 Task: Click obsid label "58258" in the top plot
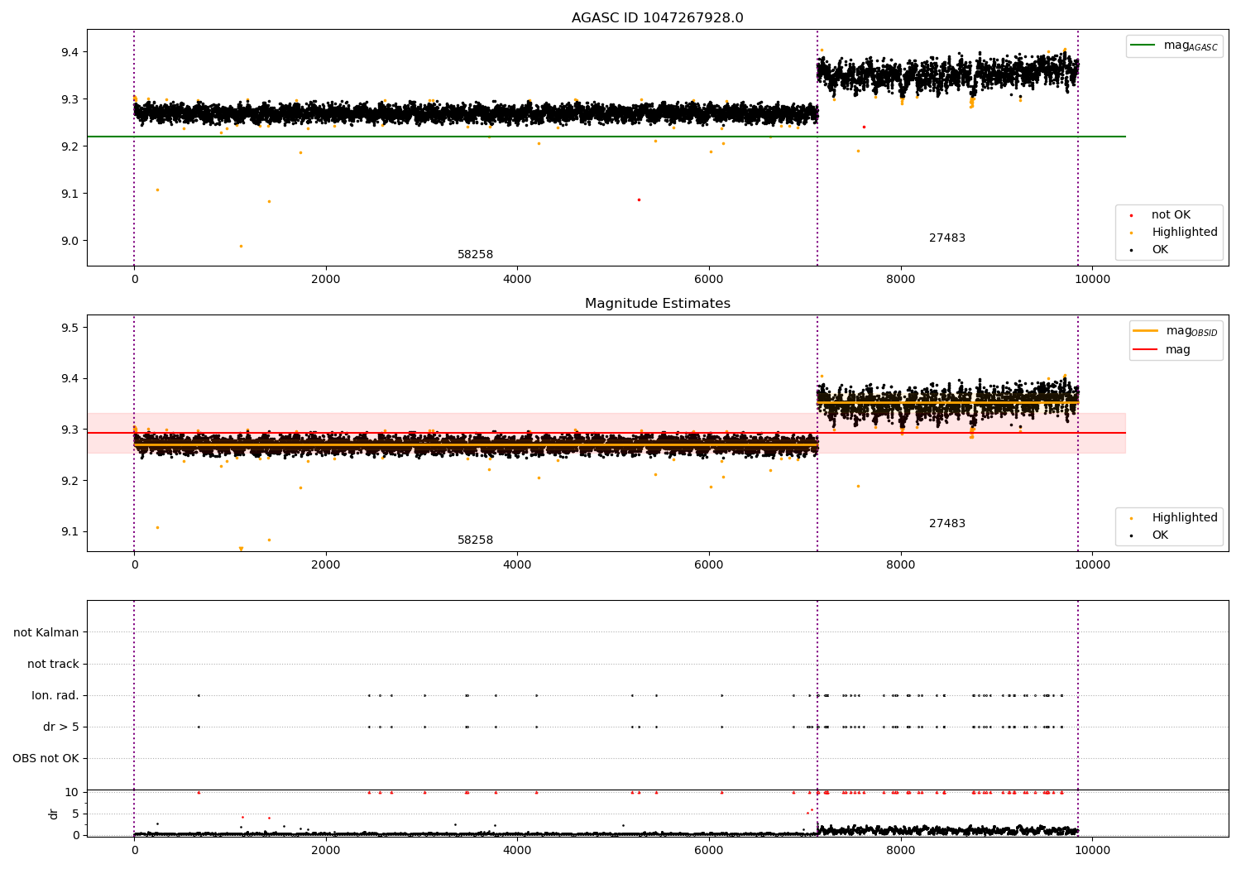(x=476, y=255)
